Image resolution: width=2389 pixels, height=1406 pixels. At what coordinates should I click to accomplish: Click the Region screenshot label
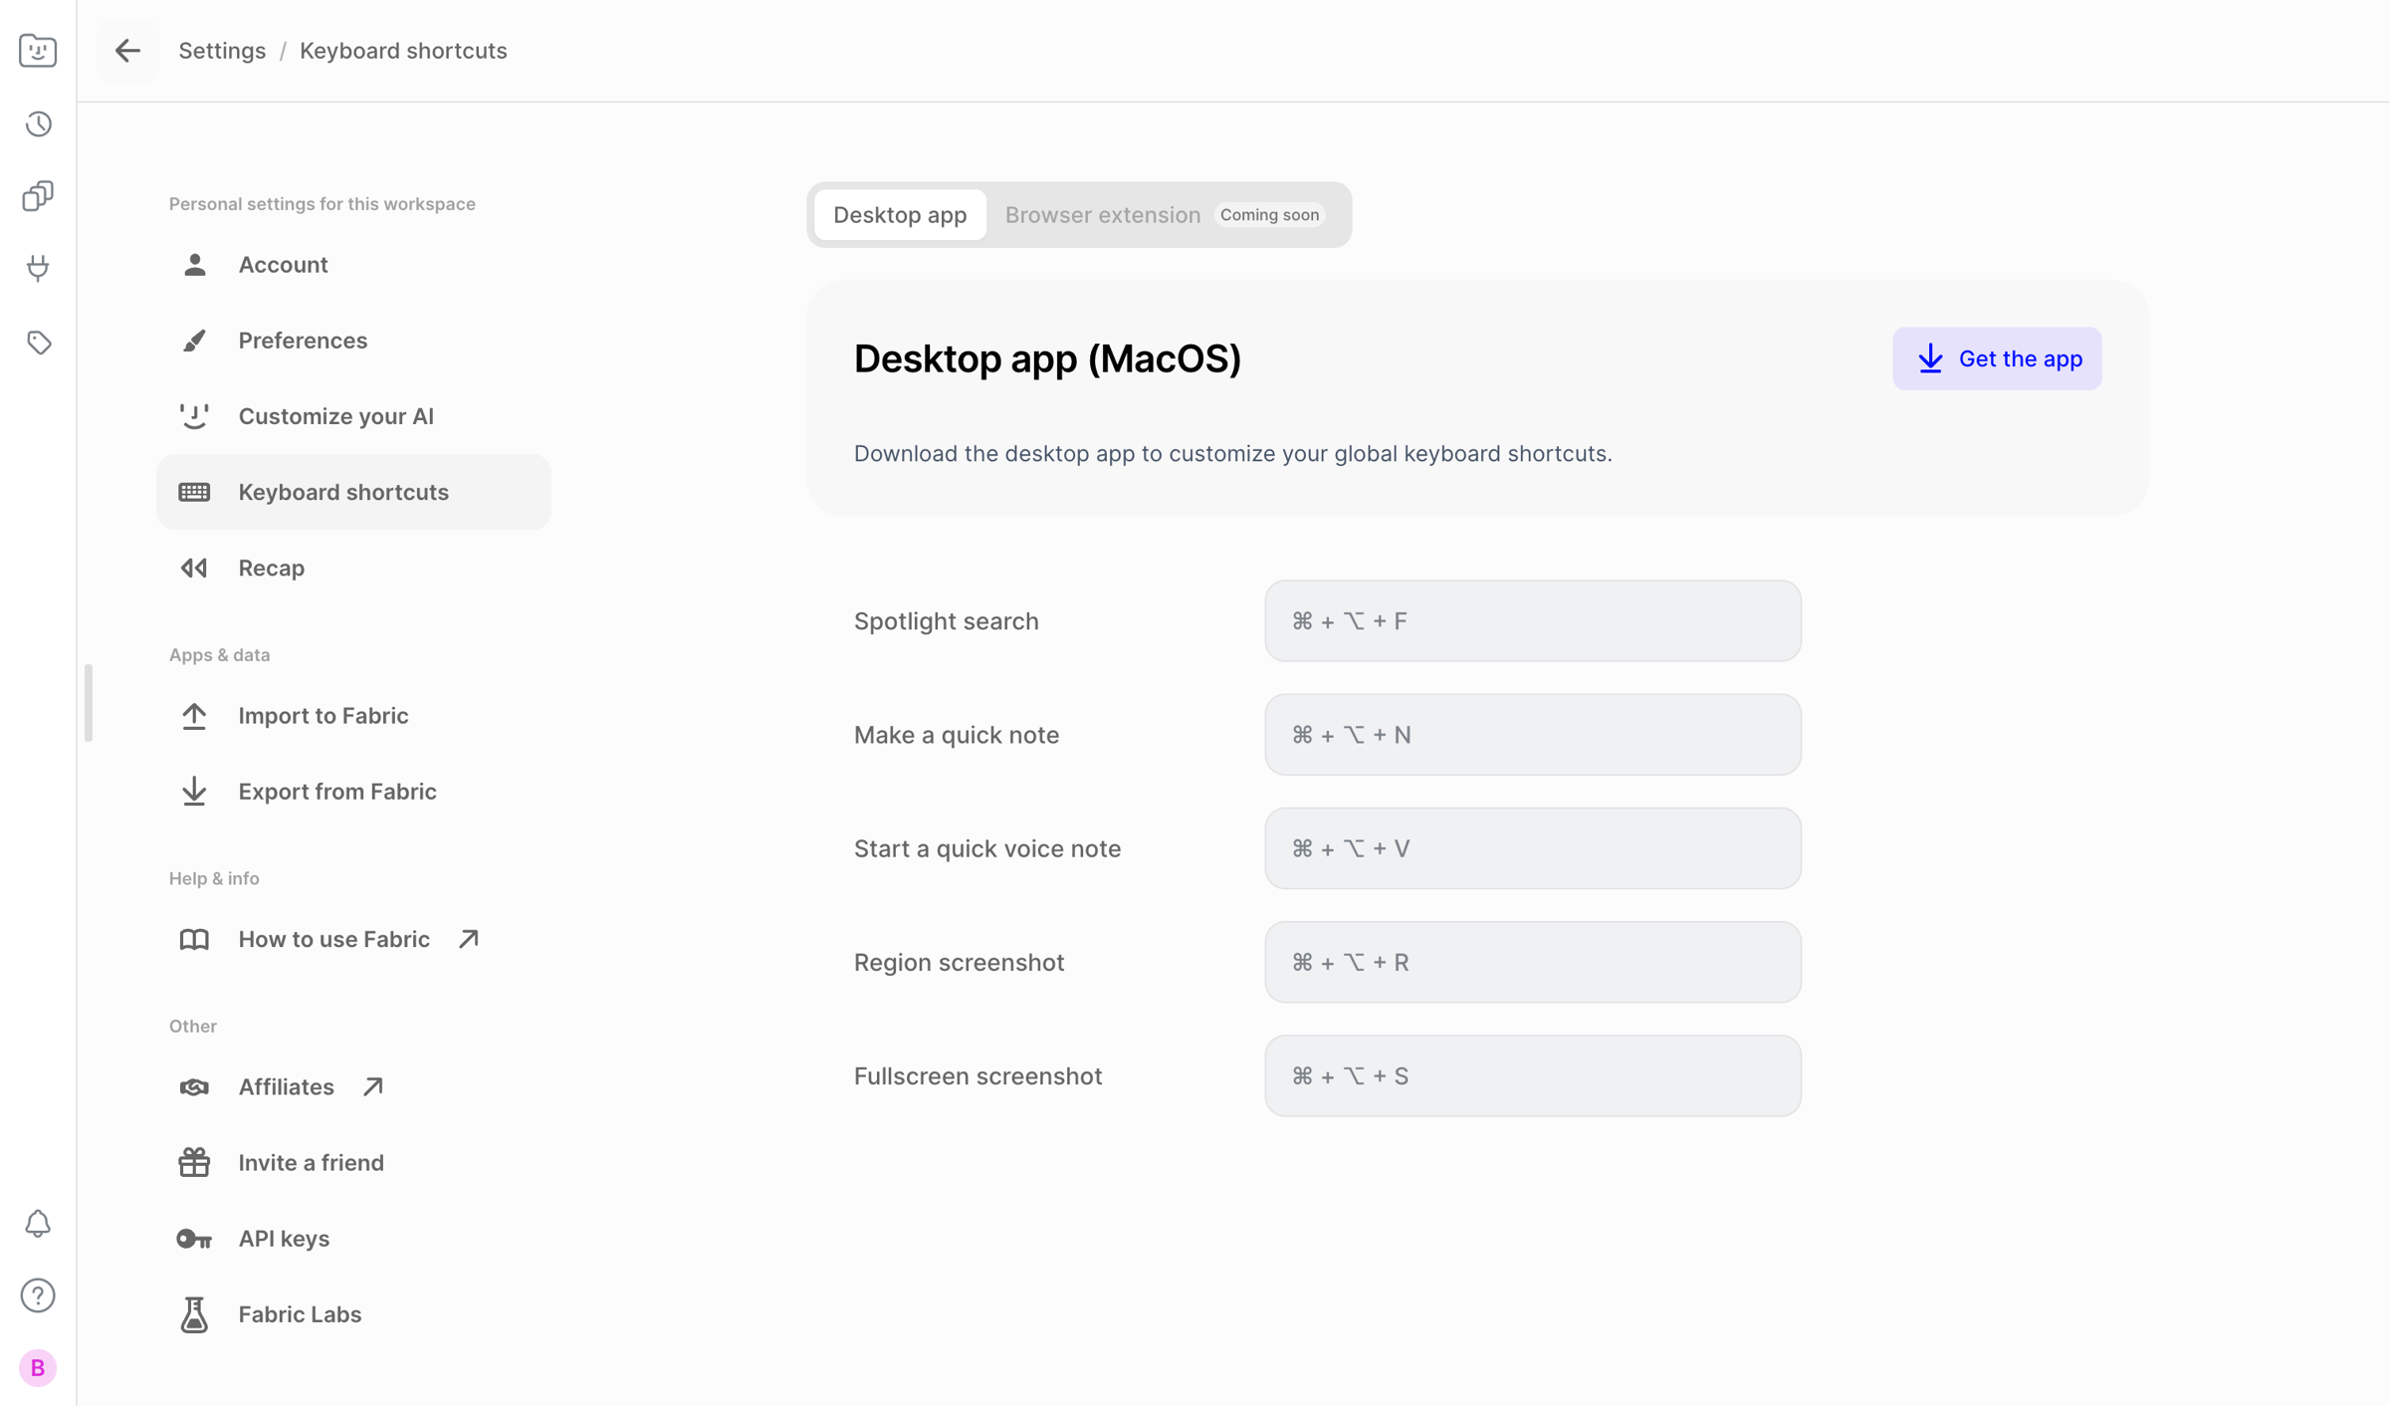point(959,962)
